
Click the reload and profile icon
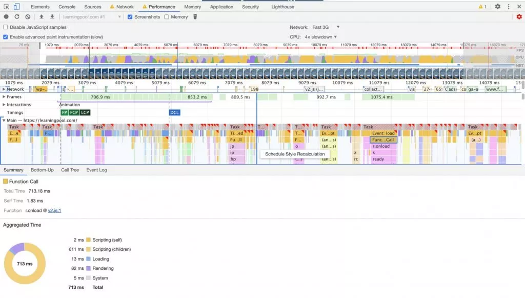[x=17, y=17]
